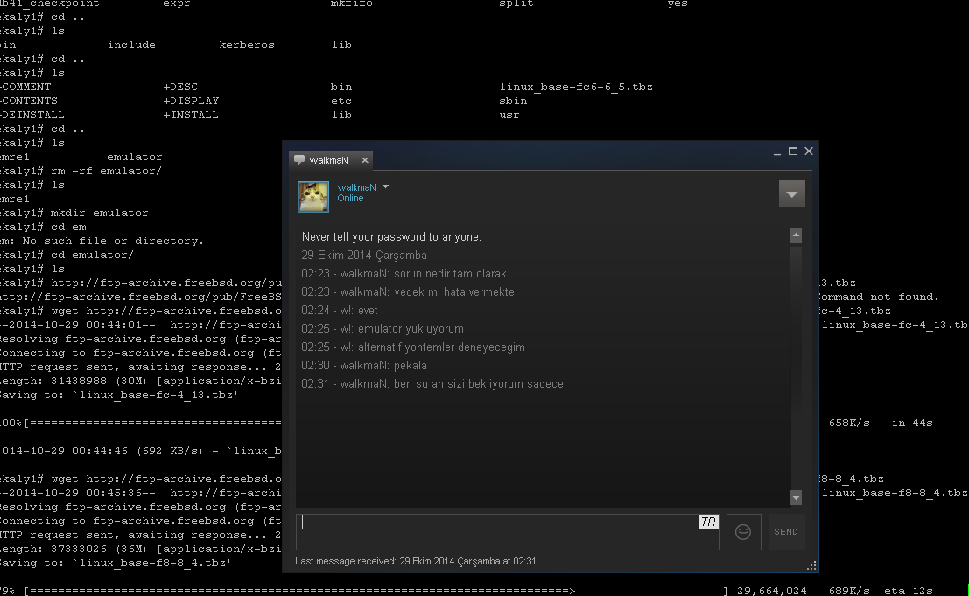Click the 'Online' status text under walkmaN

pos(350,199)
